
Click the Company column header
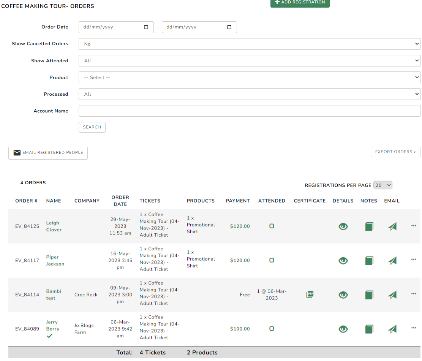tap(87, 201)
